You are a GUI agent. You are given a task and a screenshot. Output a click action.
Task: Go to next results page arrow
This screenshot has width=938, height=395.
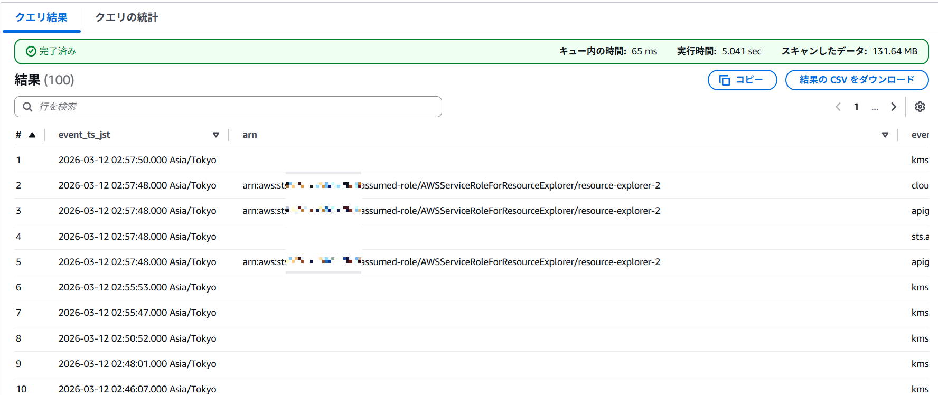point(893,107)
